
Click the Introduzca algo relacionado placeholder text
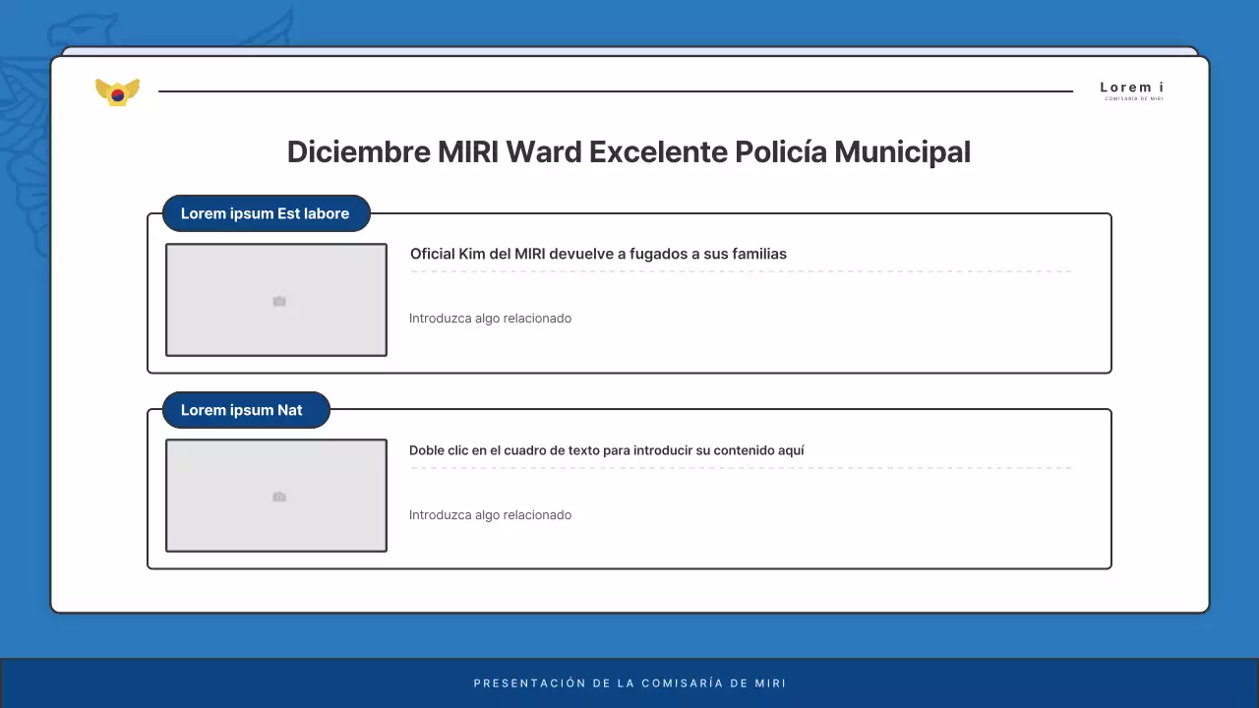[x=490, y=318]
